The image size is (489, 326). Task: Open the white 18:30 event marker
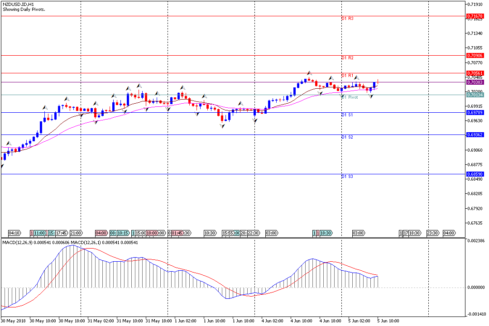[x=415, y=233]
